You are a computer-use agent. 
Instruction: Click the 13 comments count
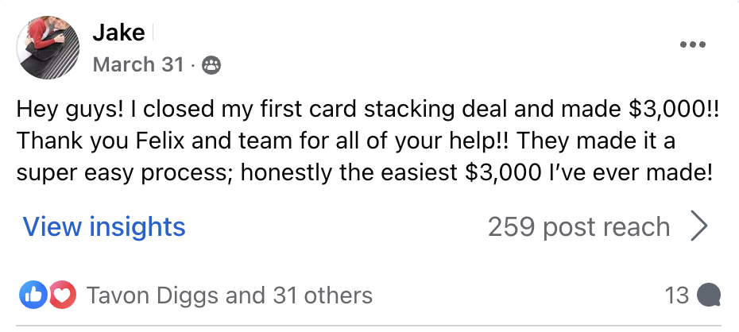pos(677,296)
